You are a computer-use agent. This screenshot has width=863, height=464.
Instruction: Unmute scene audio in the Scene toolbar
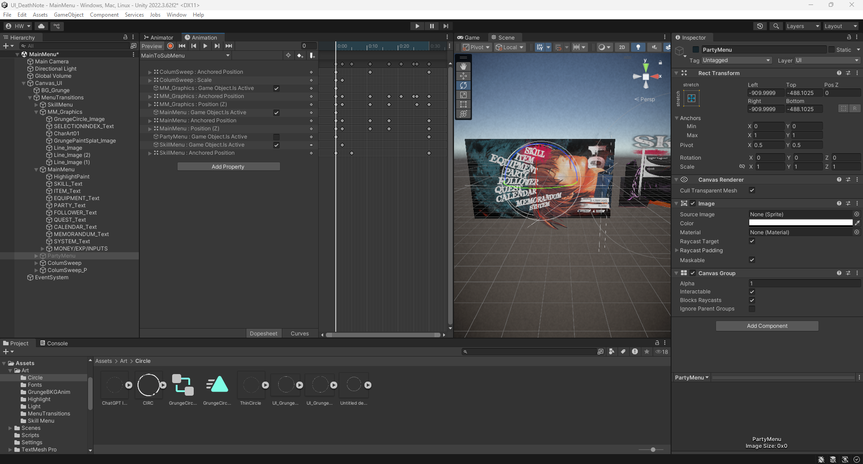coord(654,47)
